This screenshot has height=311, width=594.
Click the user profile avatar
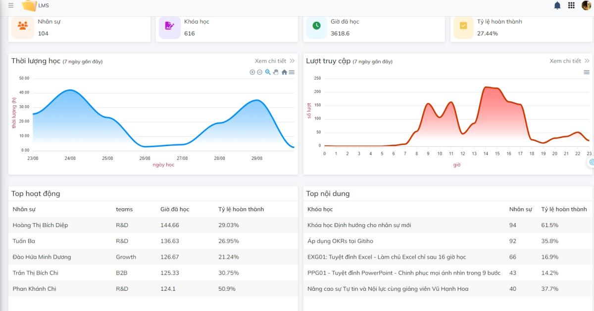tap(586, 5)
